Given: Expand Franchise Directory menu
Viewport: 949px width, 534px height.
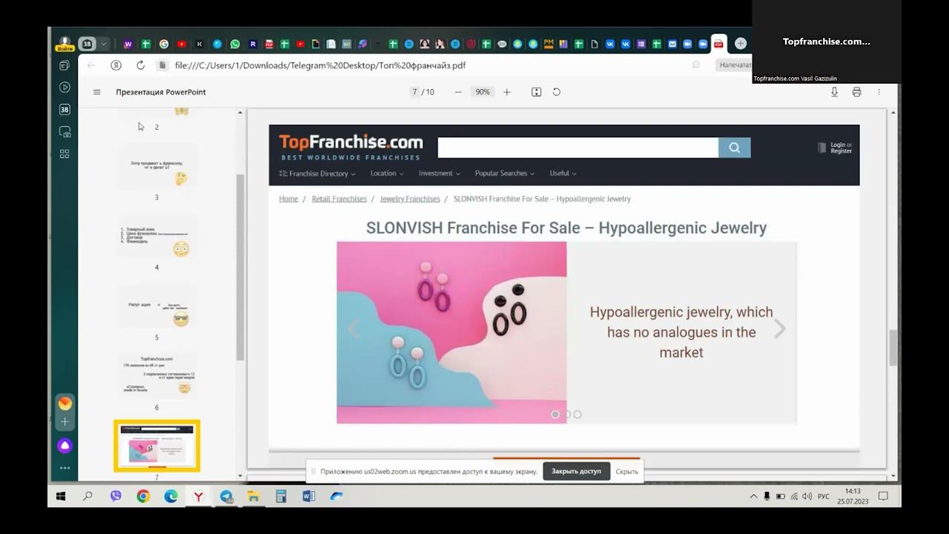Looking at the screenshot, I should click(x=317, y=174).
